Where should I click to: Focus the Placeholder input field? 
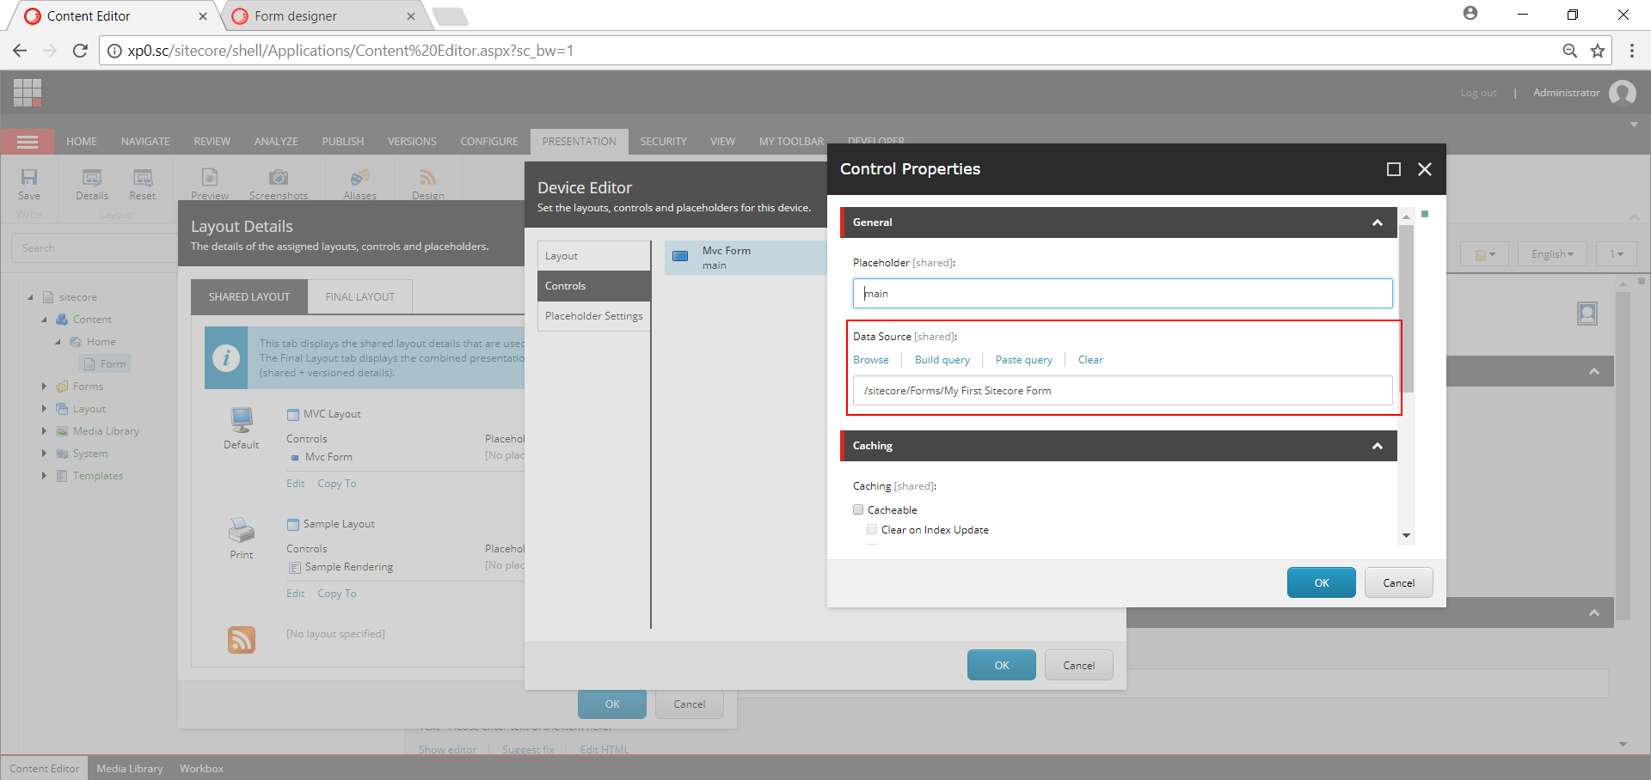pos(1123,293)
